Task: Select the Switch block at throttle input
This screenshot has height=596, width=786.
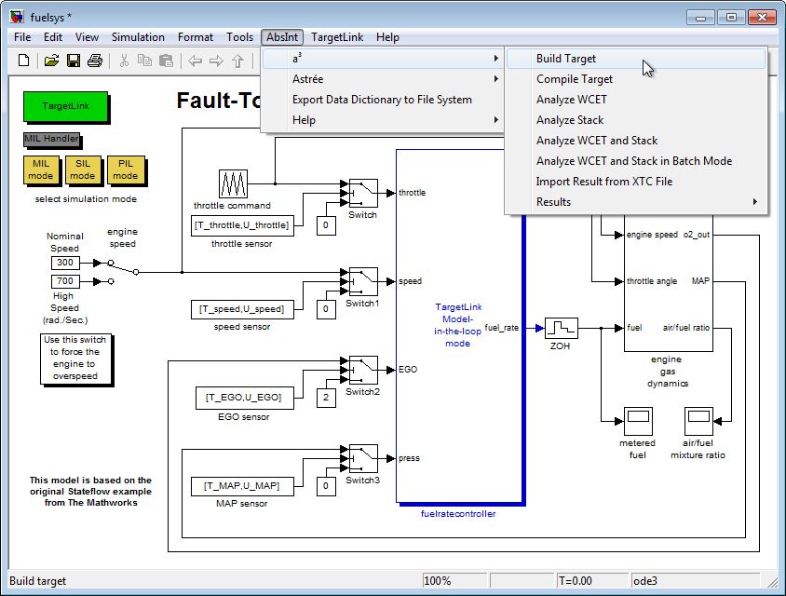Action: click(x=363, y=193)
